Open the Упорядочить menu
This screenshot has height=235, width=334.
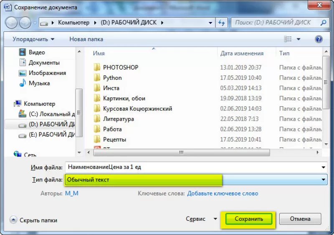(x=33, y=39)
